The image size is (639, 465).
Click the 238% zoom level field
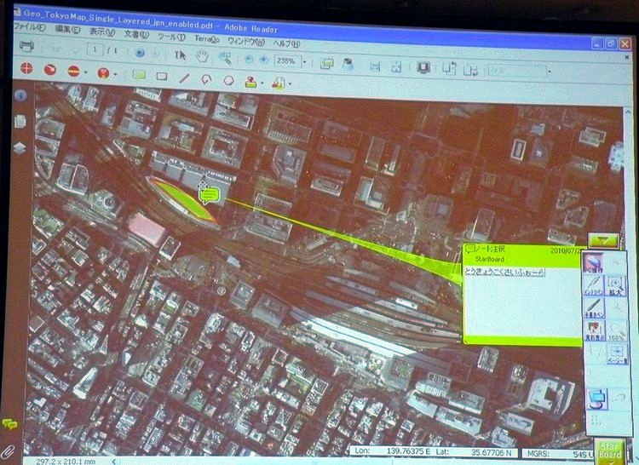pos(288,61)
